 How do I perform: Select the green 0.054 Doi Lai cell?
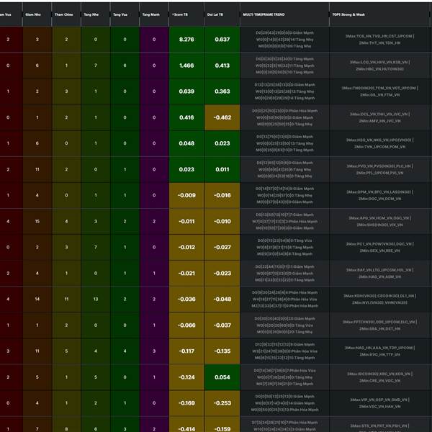[x=222, y=377]
